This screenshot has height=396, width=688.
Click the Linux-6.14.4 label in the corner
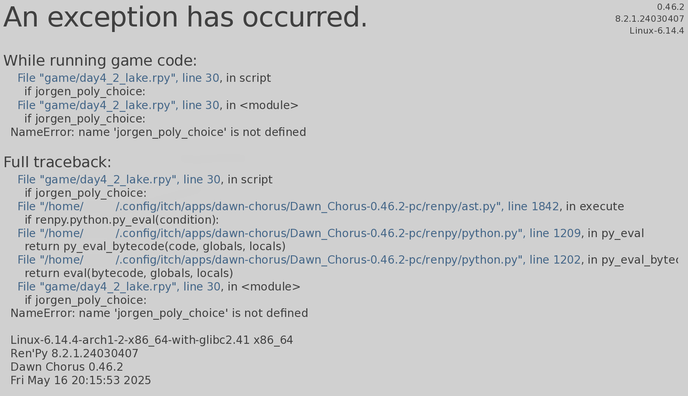(656, 31)
